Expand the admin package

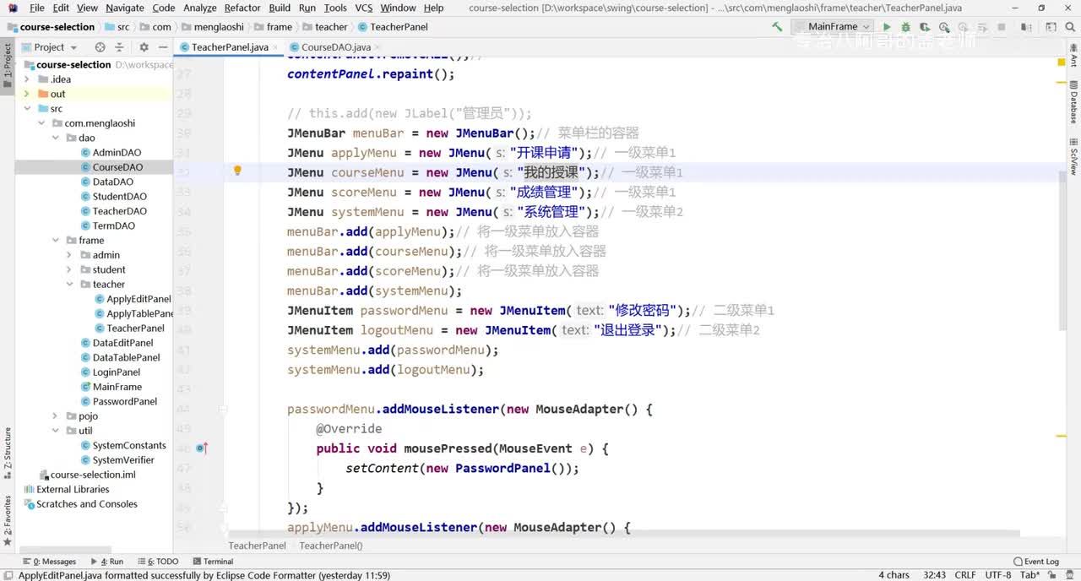(69, 255)
